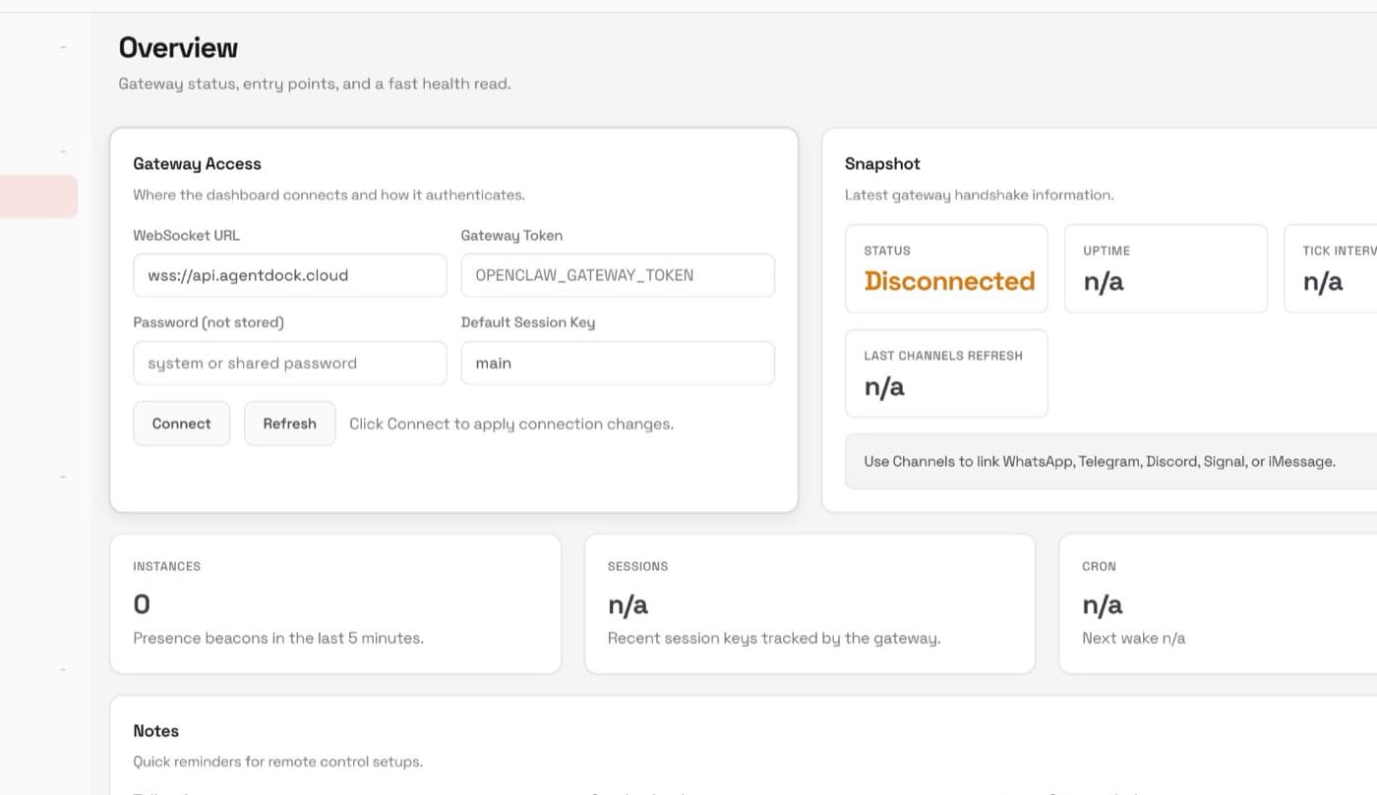
Task: Click the Last Channels Refresh card
Action: click(946, 373)
